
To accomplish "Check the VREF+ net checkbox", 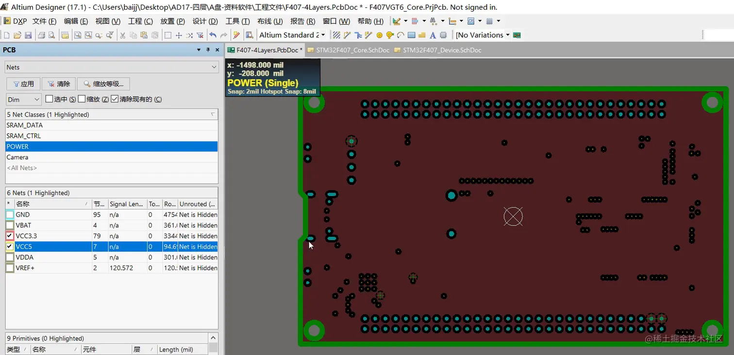I will pos(10,268).
